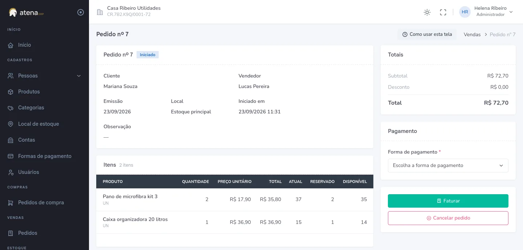Click Cancelar pedido button
Screen dimensions: 523x250
coord(448,218)
